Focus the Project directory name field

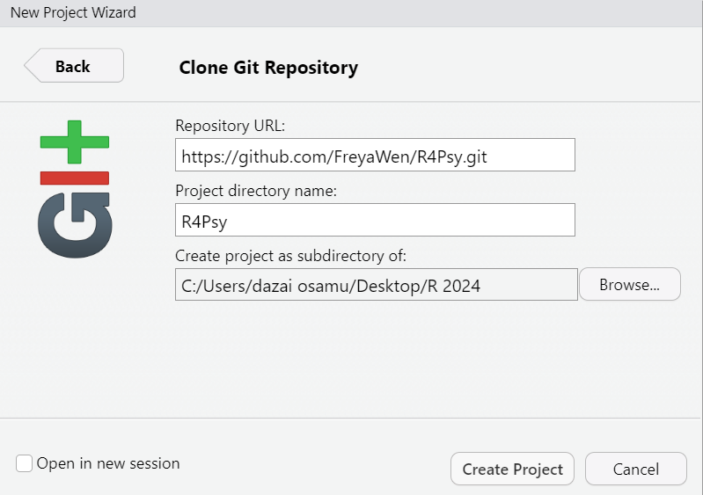click(375, 221)
